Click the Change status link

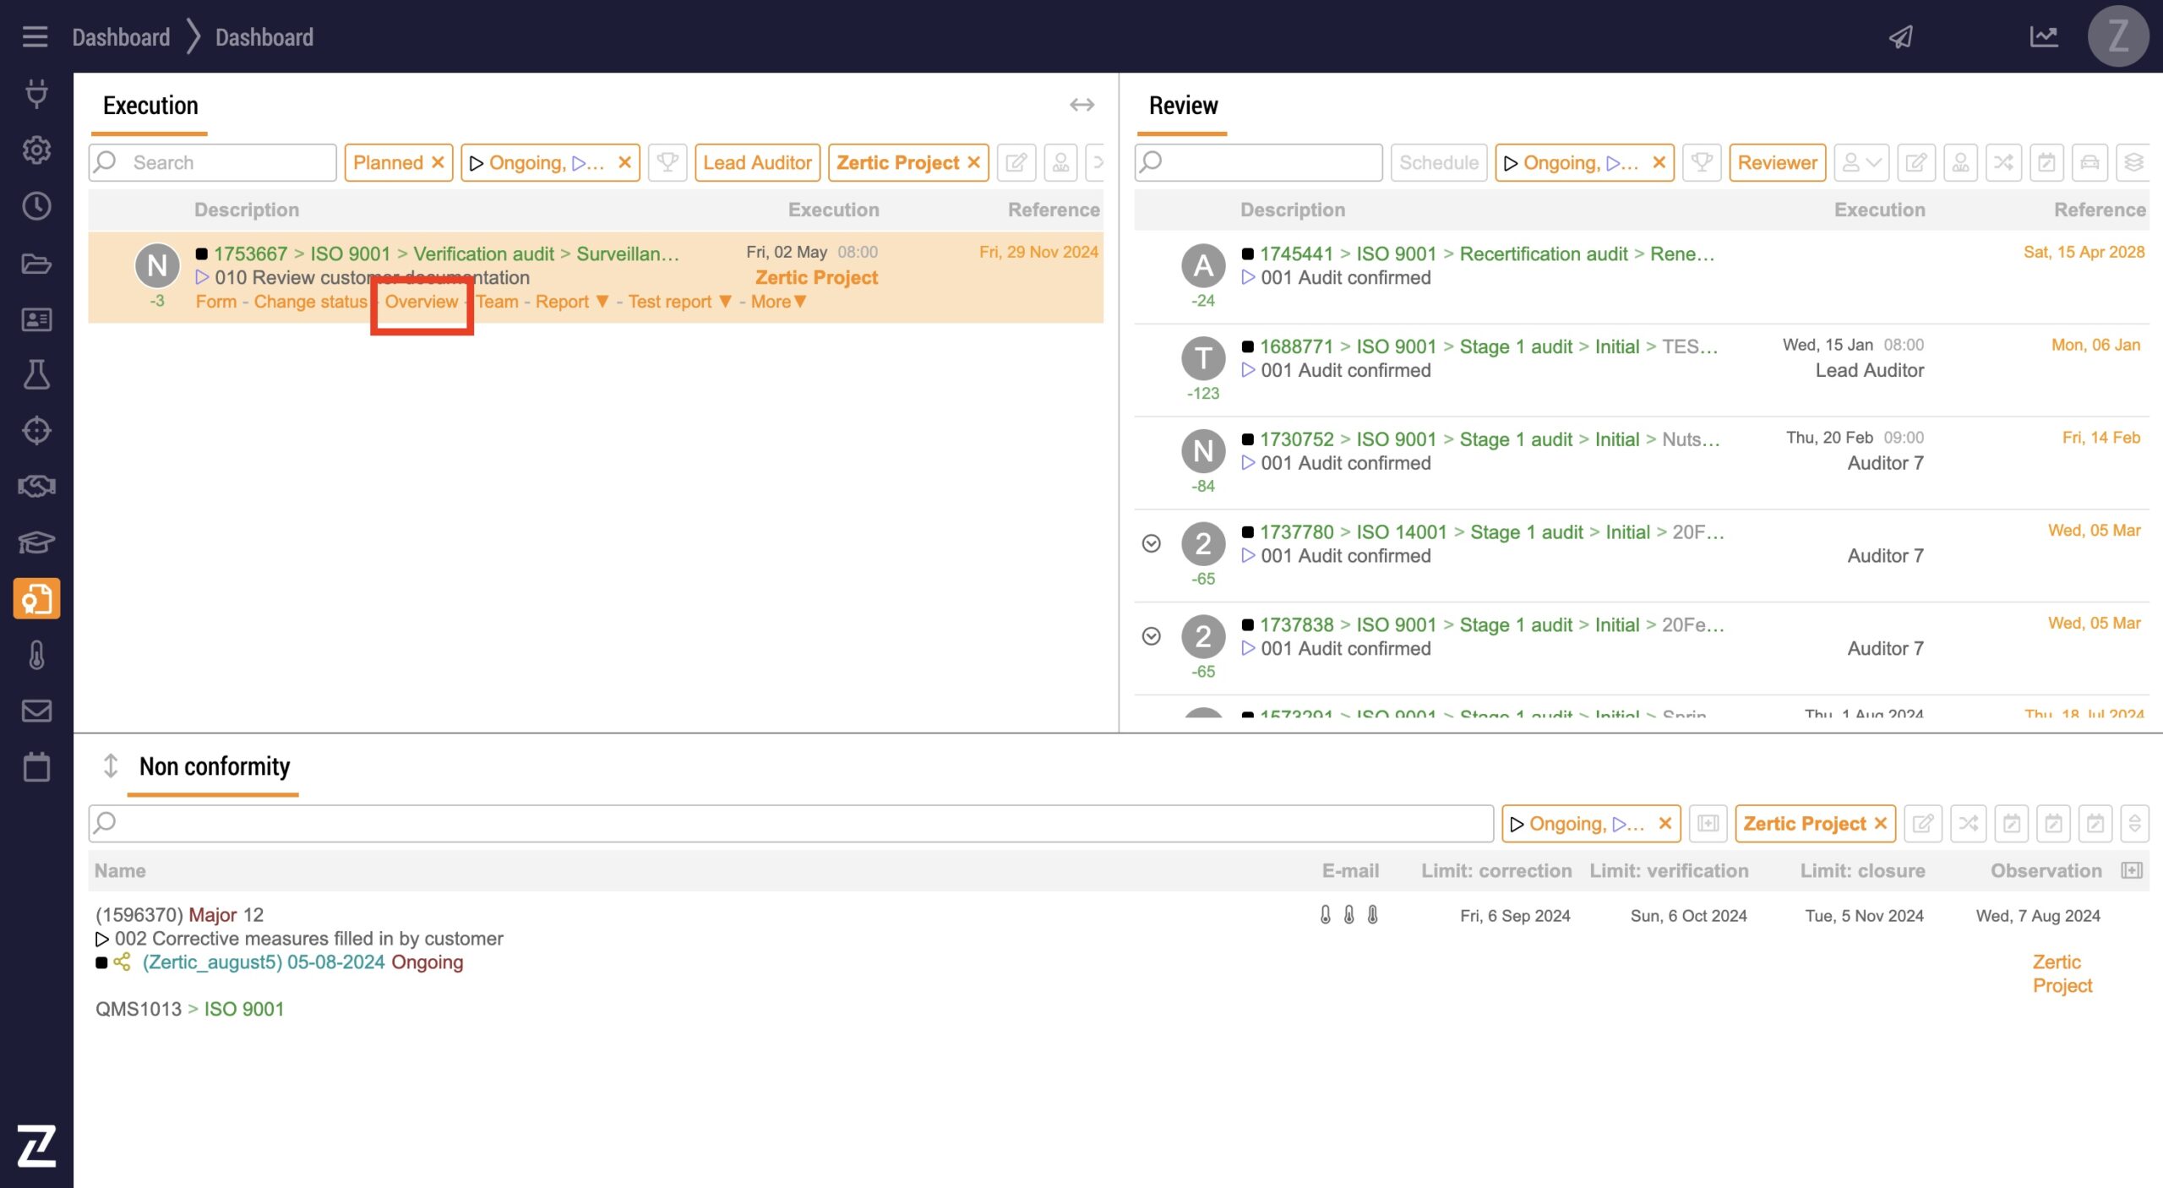coord(310,302)
